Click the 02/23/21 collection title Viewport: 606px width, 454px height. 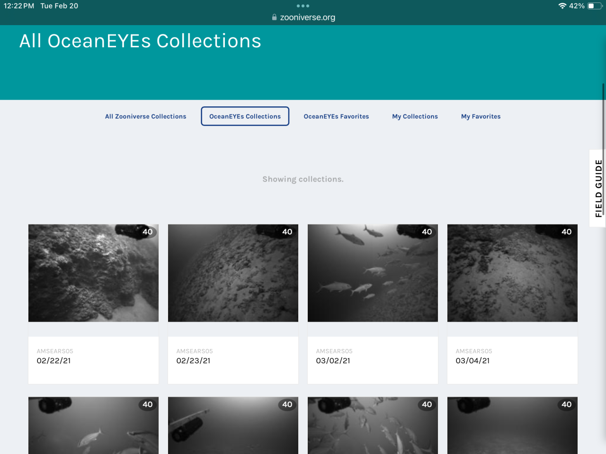194,361
